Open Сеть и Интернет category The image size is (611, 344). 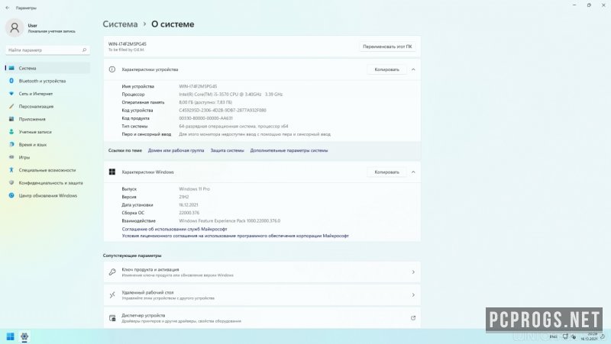coord(47,93)
